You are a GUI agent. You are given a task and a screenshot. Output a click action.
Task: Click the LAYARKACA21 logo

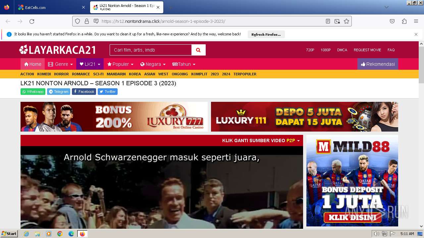[x=58, y=50]
